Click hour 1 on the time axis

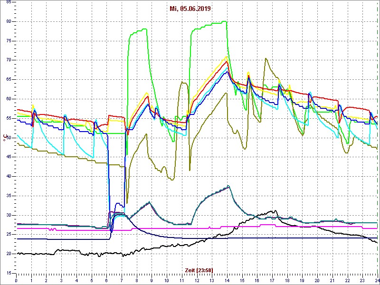(x=31, y=281)
